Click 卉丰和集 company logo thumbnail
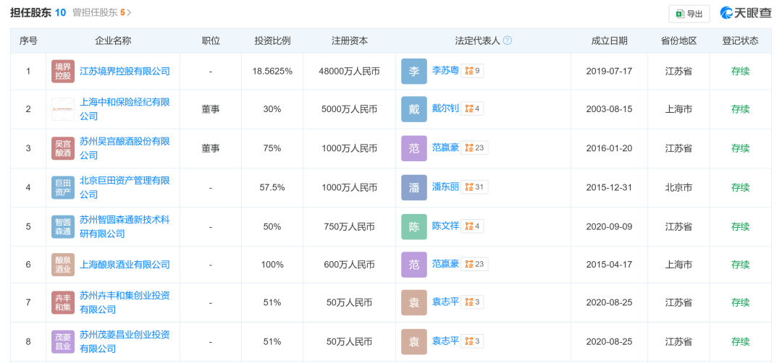The width and height of the screenshot is (782, 363). pyautogui.click(x=63, y=302)
